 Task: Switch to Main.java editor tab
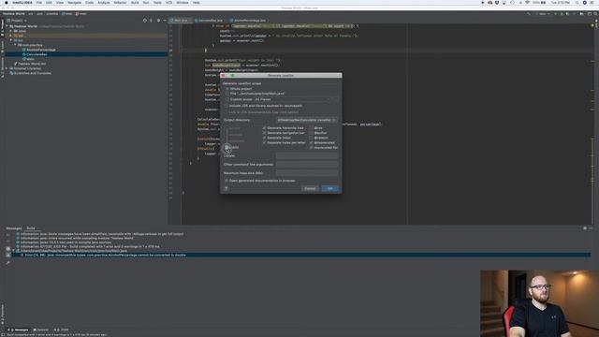[181, 21]
